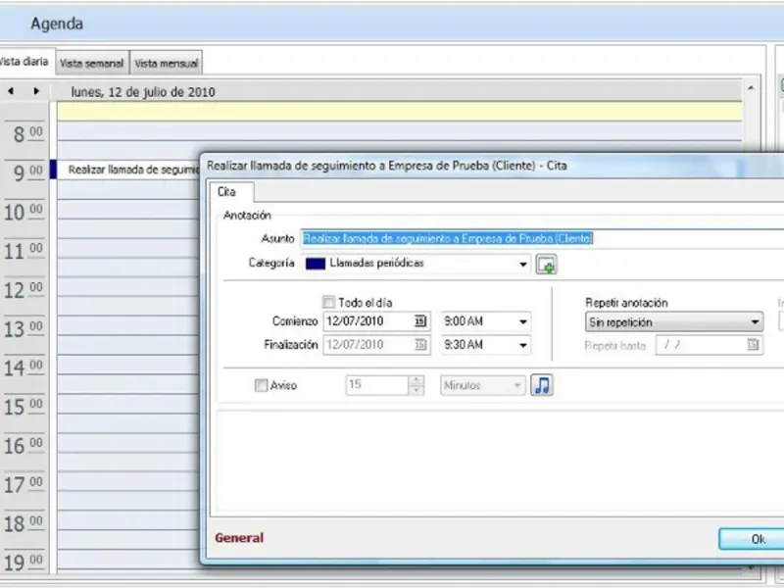The image size is (784, 588).
Task: Choose alert sound with music note icon
Action: click(542, 385)
